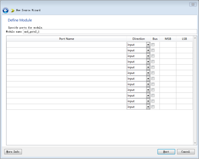Click the scrollbar down arrow

point(195,143)
